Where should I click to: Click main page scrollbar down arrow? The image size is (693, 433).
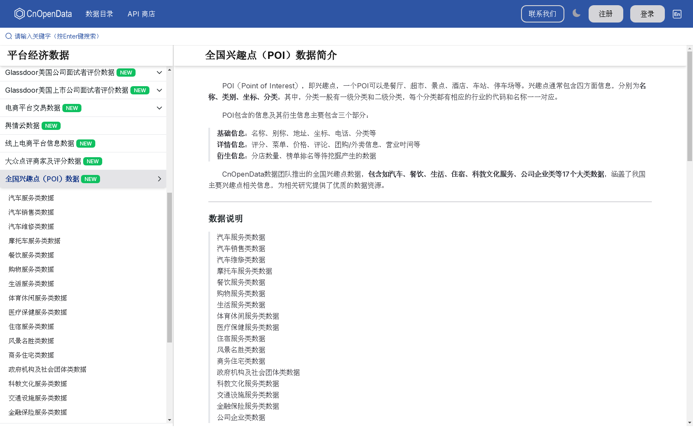tap(690, 423)
